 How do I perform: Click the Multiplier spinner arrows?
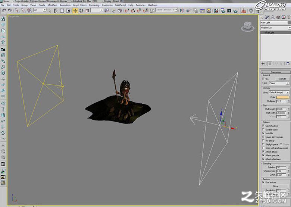click(288, 101)
